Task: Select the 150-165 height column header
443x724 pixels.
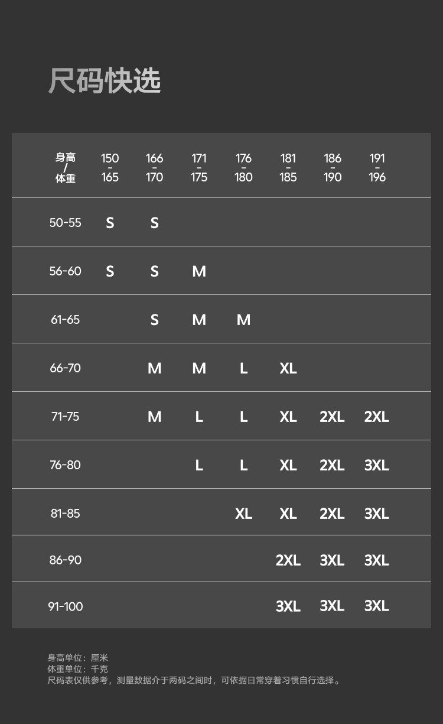Action: point(110,168)
